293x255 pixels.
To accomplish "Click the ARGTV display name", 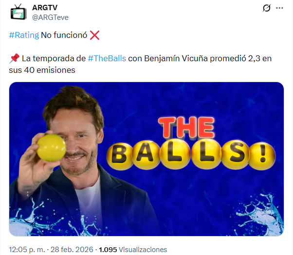I will point(45,8).
